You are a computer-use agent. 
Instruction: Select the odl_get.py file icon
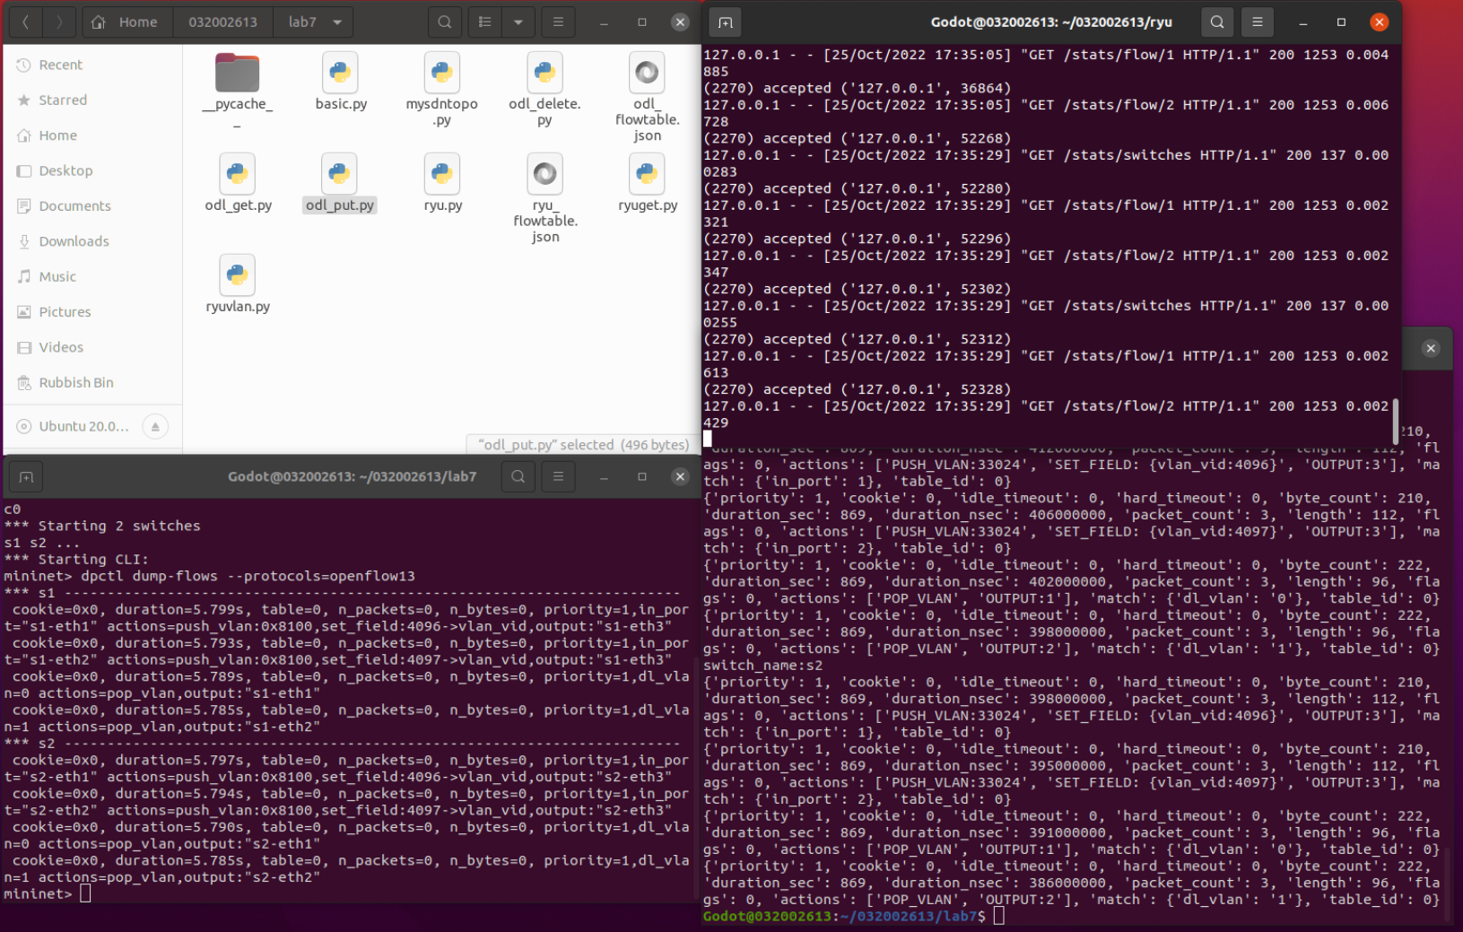click(238, 174)
